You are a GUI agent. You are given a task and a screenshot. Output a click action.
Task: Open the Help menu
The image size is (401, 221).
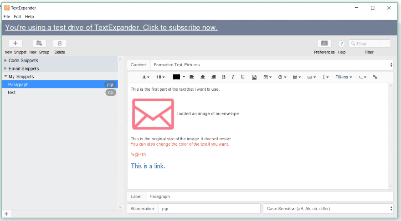30,16
